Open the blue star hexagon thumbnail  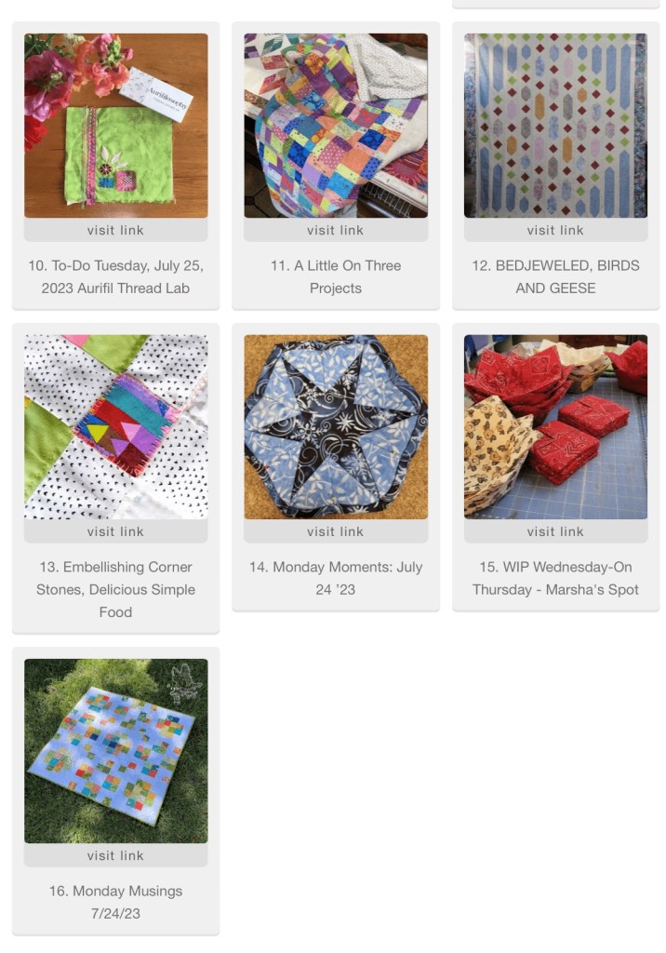tap(336, 426)
